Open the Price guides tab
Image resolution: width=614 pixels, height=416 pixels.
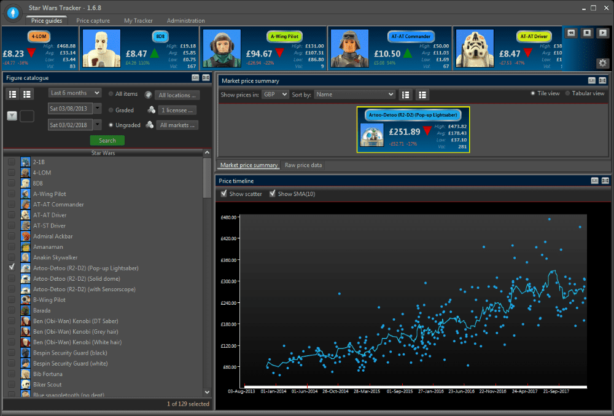47,20
